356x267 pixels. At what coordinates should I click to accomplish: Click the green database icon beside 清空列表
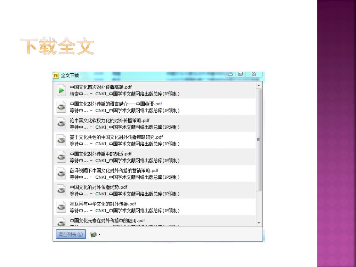pyautogui.click(x=93, y=235)
